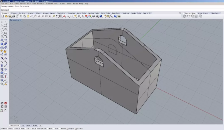224x130 pixels.
Task: Activate the Pan hand tool
Action: [x=35, y=16]
